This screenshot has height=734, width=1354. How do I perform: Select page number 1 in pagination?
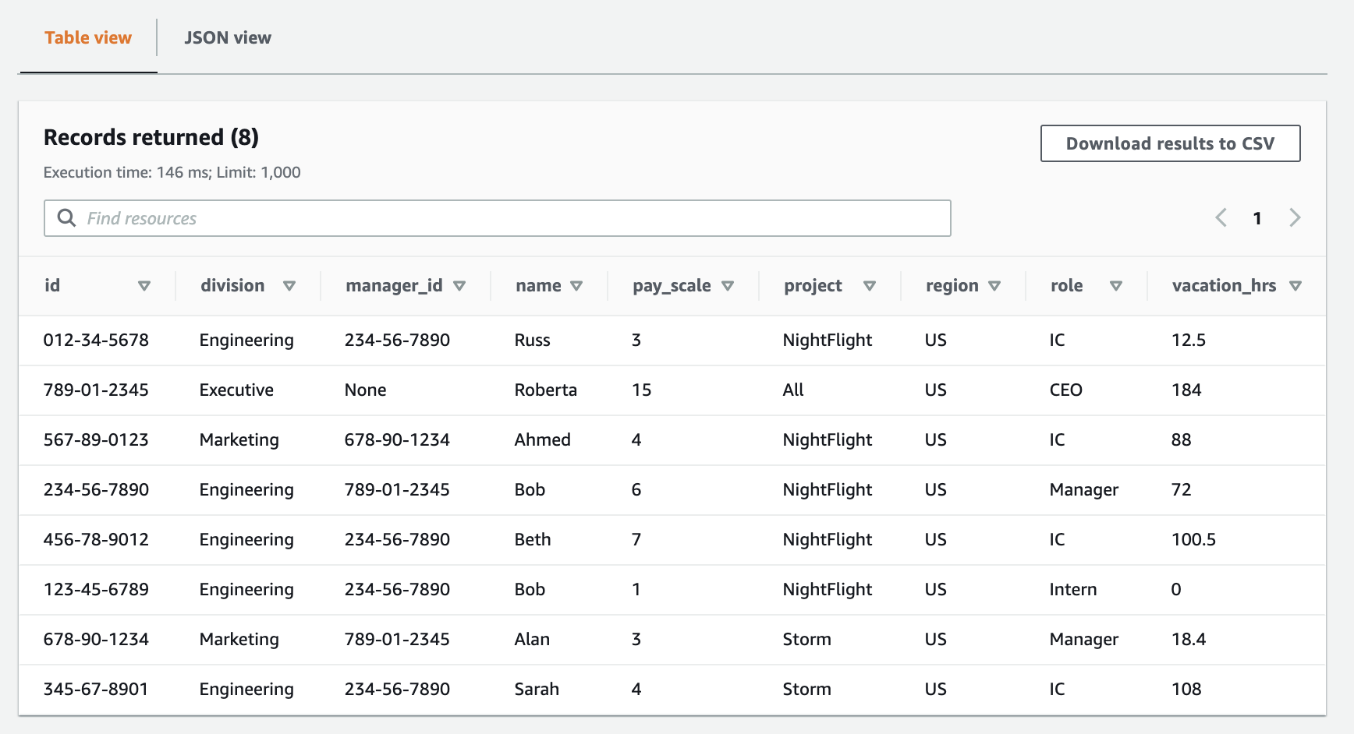point(1257,218)
